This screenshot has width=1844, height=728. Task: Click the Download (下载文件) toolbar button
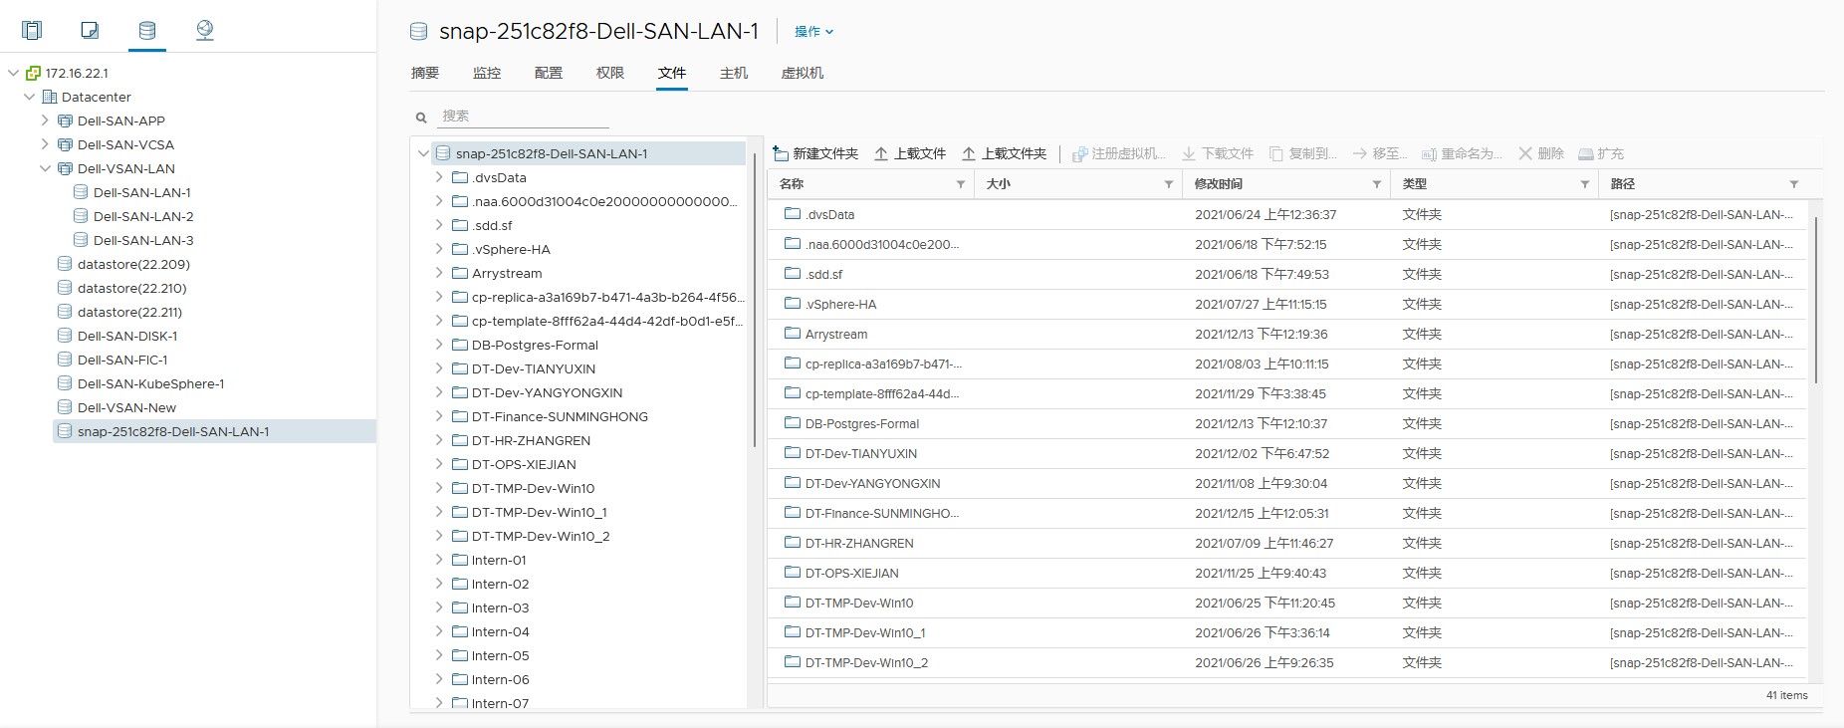1218,153
